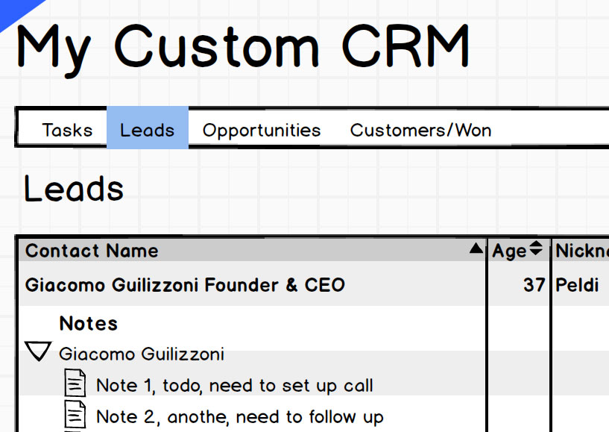Click the document icon beside Note 2
This screenshot has height=432, width=609.
(x=75, y=416)
